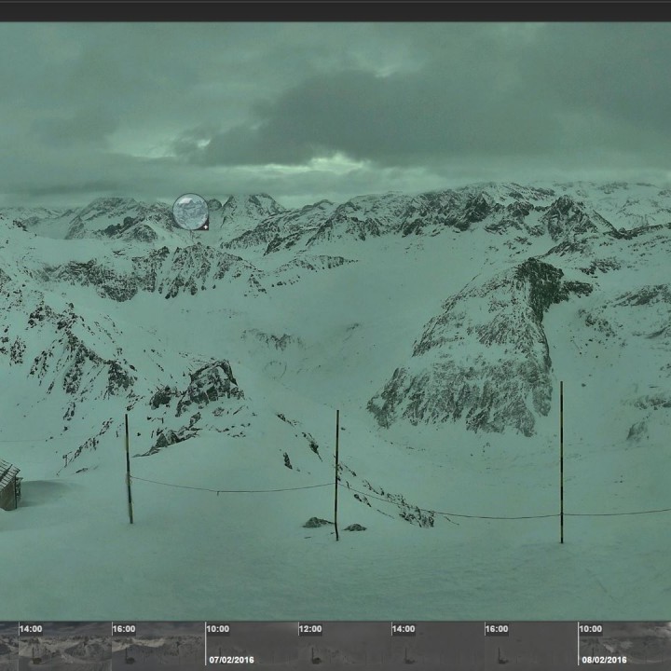Click the 08/02/2016 date label in the timeline
The height and width of the screenshot is (671, 671).
(604, 660)
